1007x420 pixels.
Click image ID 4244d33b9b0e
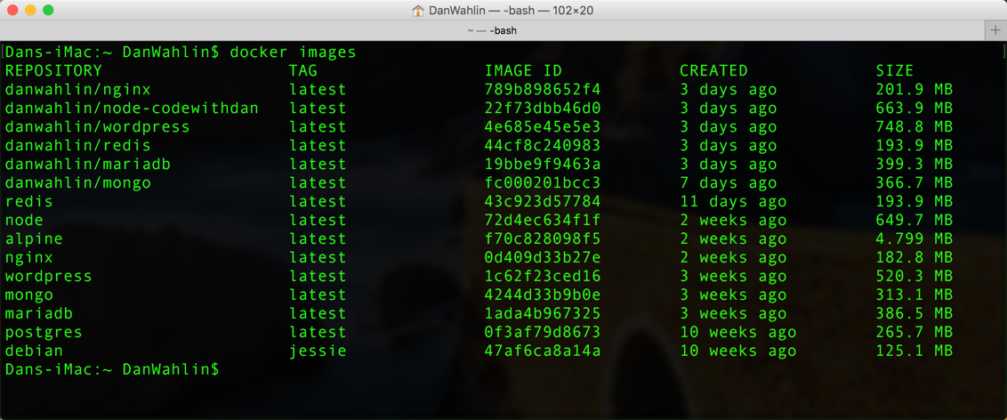[x=543, y=295]
